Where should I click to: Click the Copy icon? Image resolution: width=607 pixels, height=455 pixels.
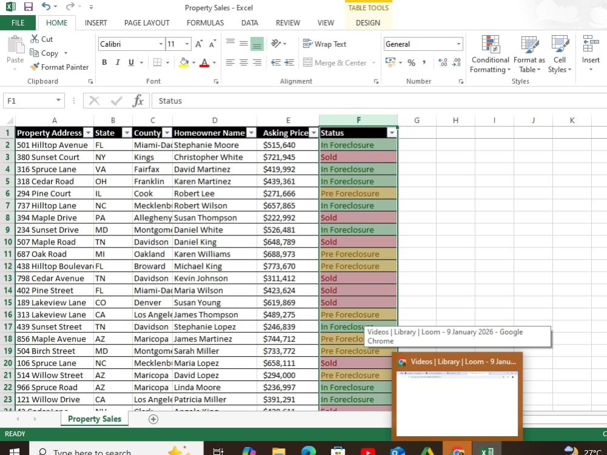coord(34,53)
